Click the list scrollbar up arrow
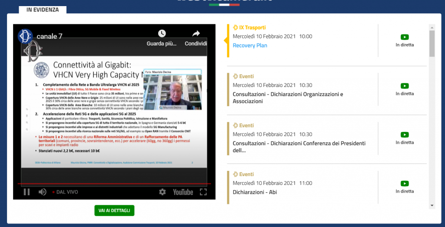445x227 pixels. (x=432, y=27)
